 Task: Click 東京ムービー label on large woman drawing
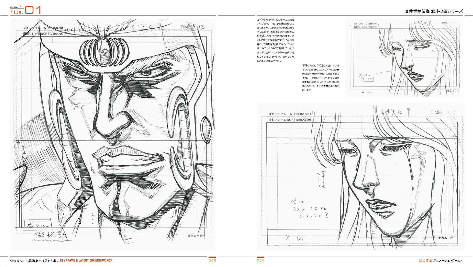[447, 238]
